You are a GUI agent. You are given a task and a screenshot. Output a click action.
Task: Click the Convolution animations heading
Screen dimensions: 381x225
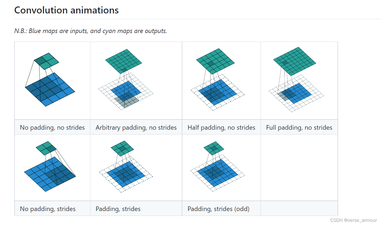66,10
